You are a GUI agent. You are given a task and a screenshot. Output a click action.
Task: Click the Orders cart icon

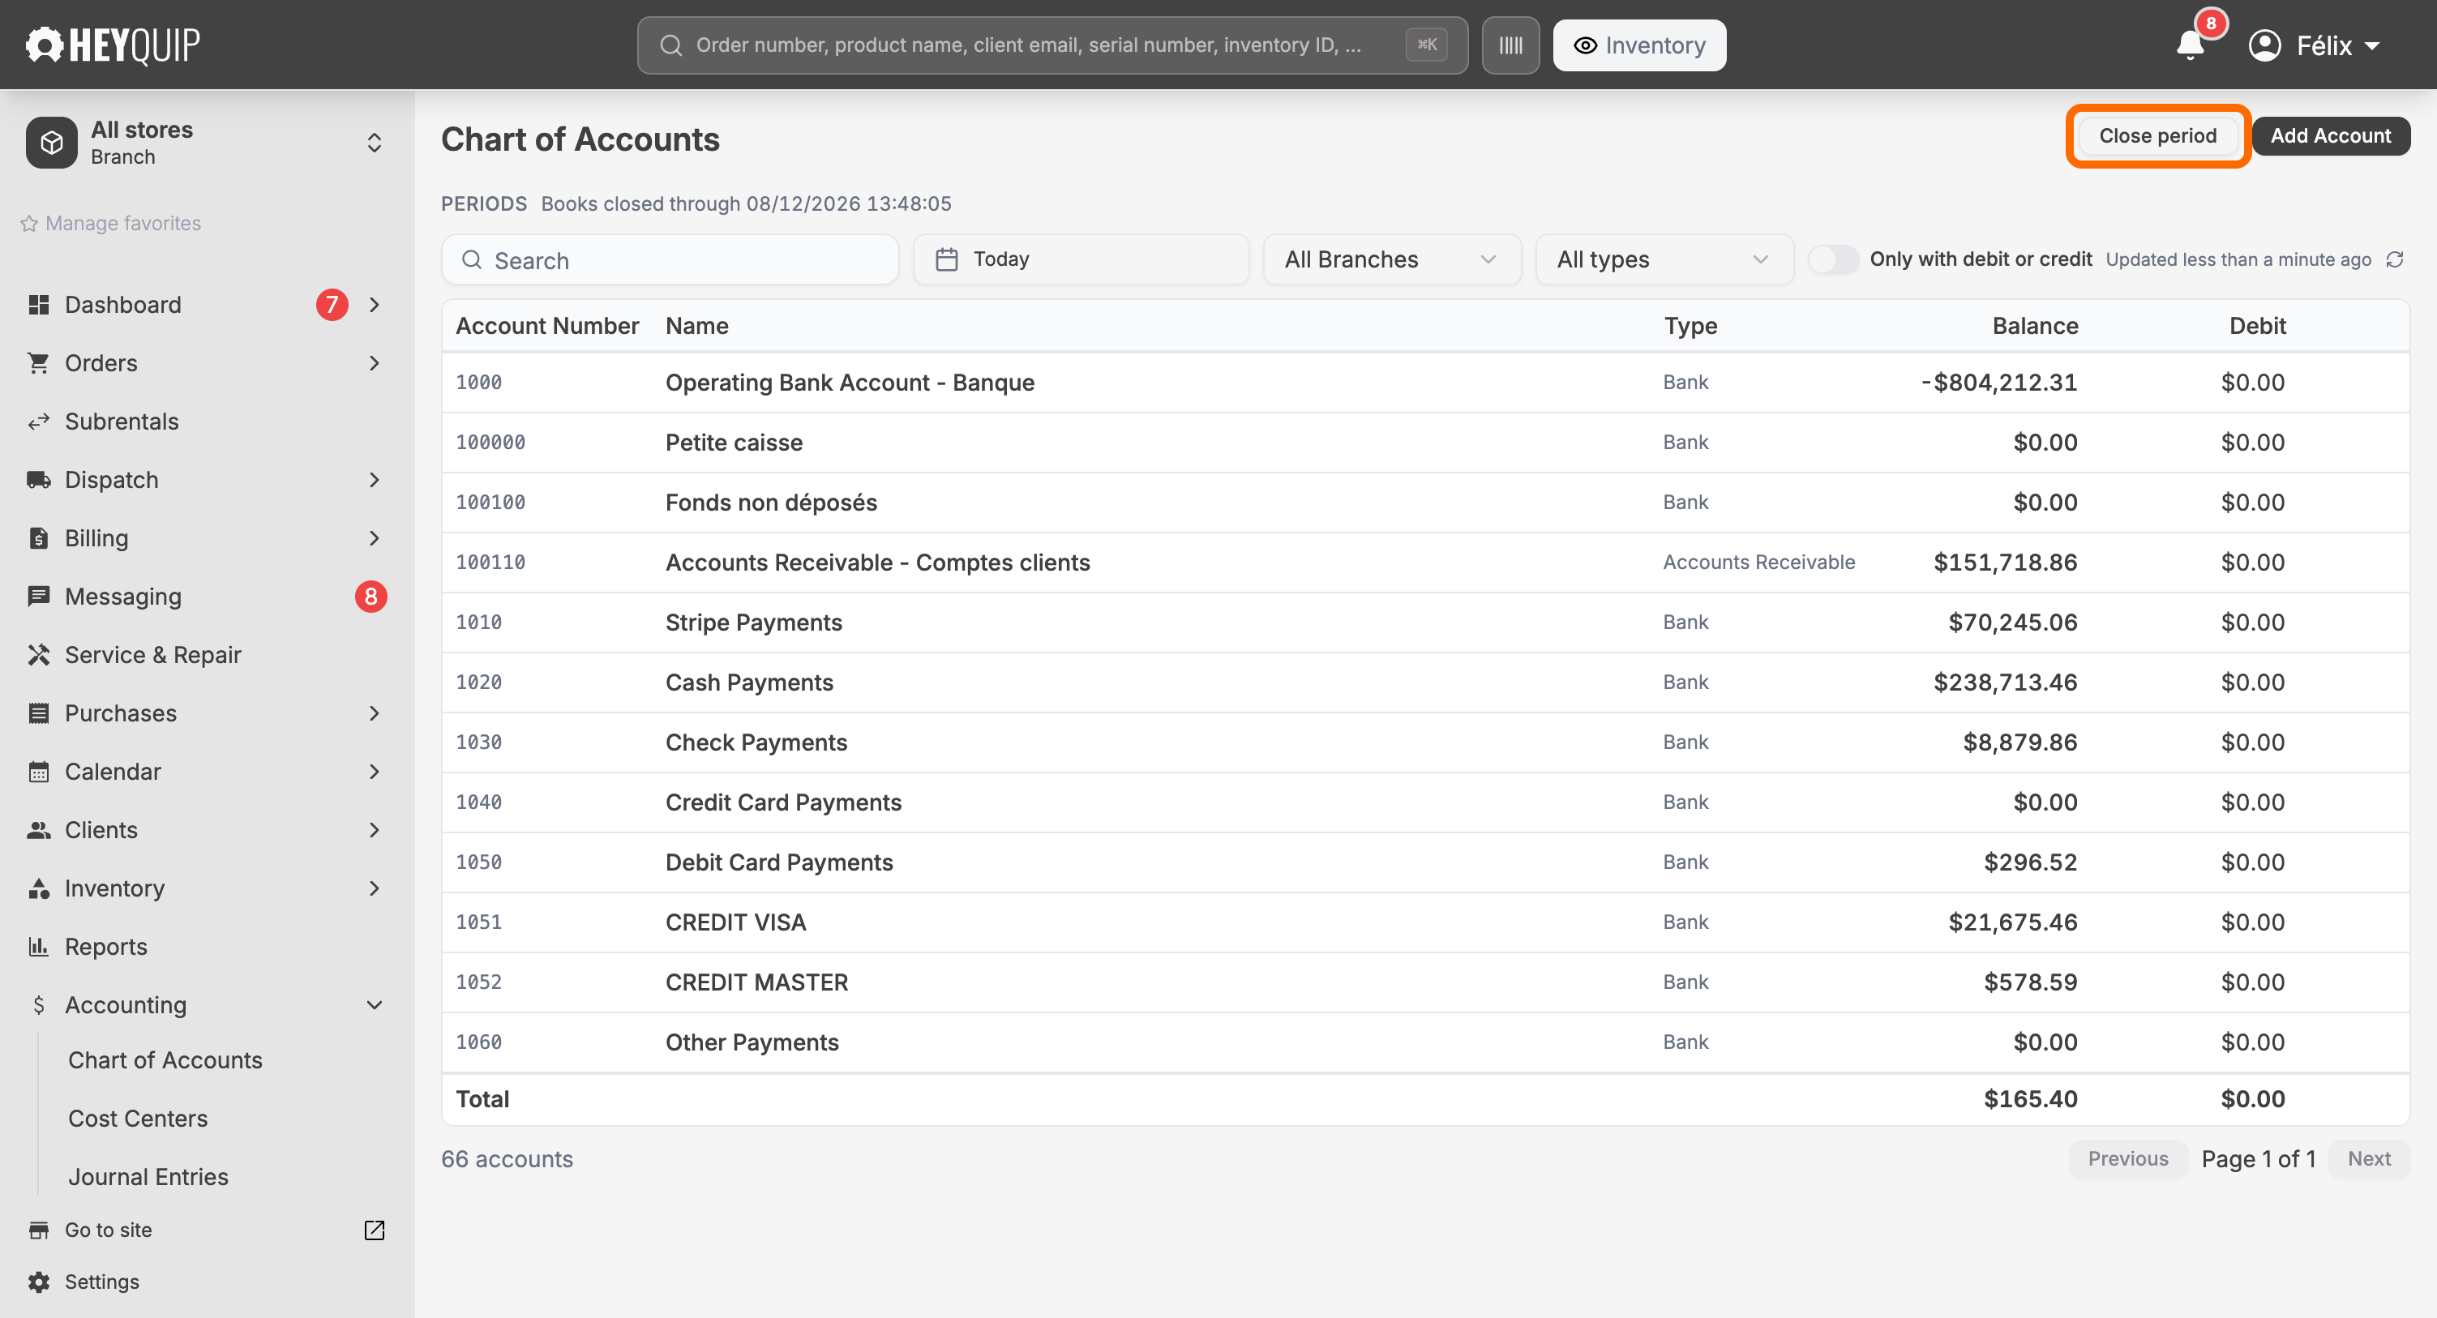39,363
